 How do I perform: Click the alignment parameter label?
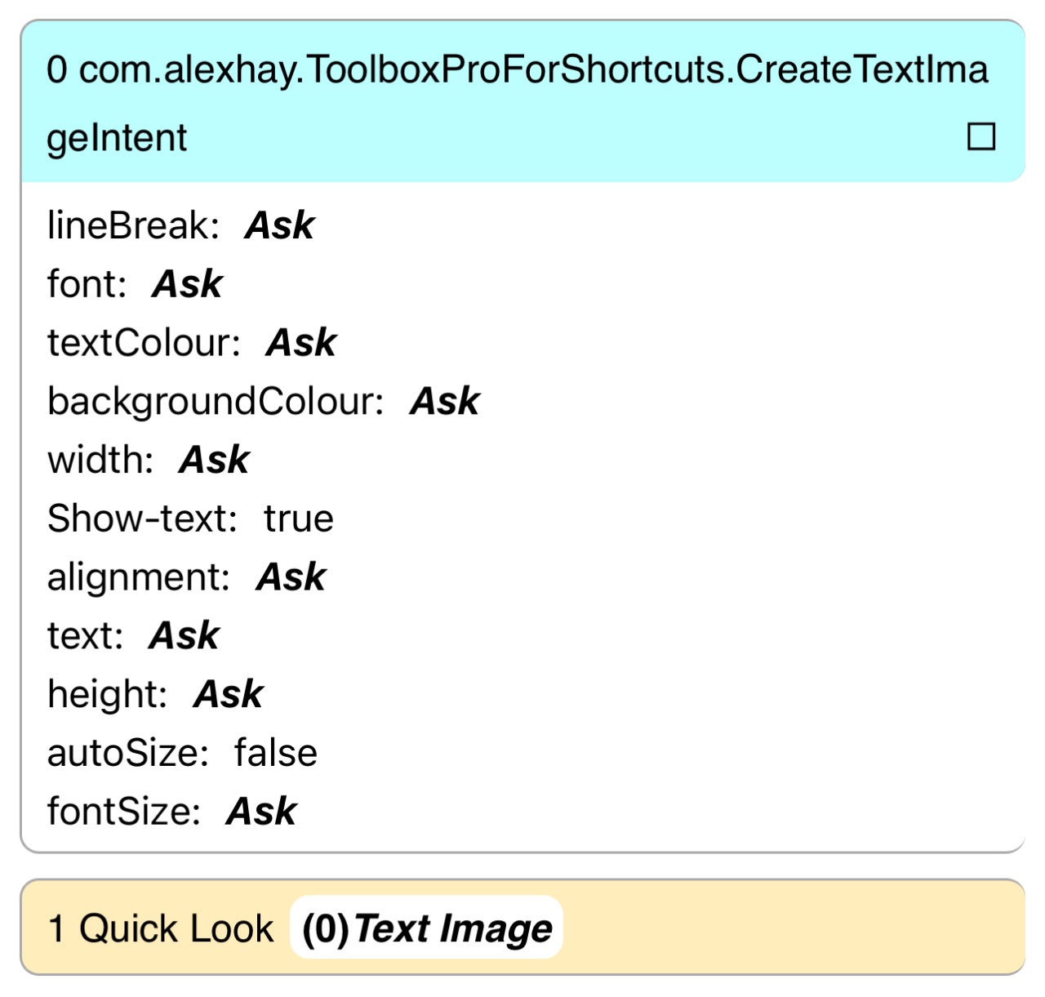coord(139,577)
